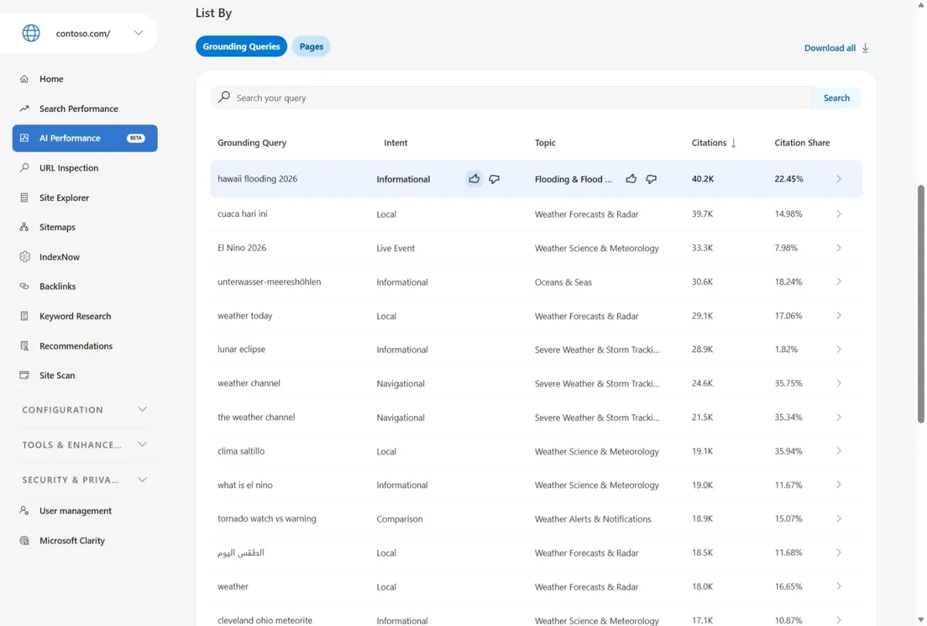Image resolution: width=927 pixels, height=626 pixels.
Task: Expand the cuaca hari ini row chevron
Action: click(x=839, y=214)
